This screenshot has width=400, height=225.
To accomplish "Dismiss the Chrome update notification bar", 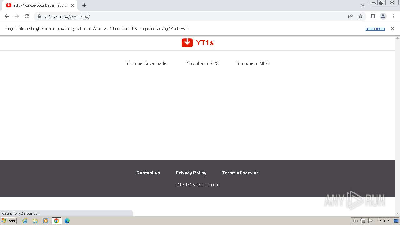I will (x=392, y=28).
